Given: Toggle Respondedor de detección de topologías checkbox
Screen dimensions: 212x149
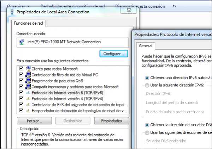Looking at the screenshot, I should click(21, 110).
